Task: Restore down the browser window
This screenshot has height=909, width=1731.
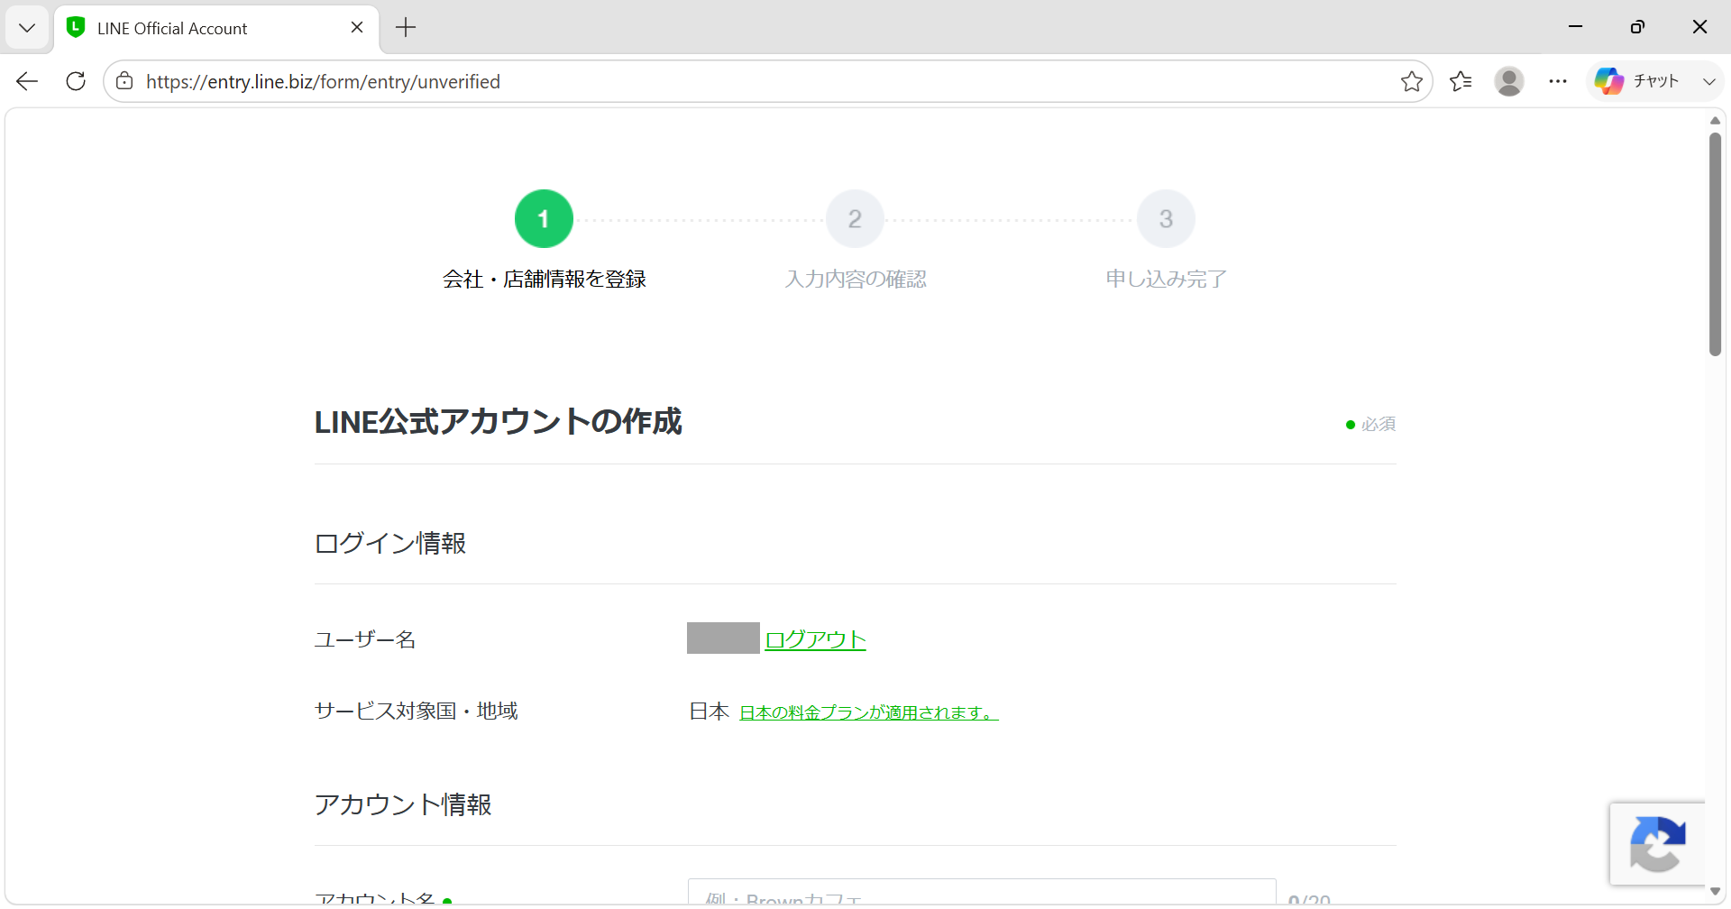Action: [x=1637, y=27]
